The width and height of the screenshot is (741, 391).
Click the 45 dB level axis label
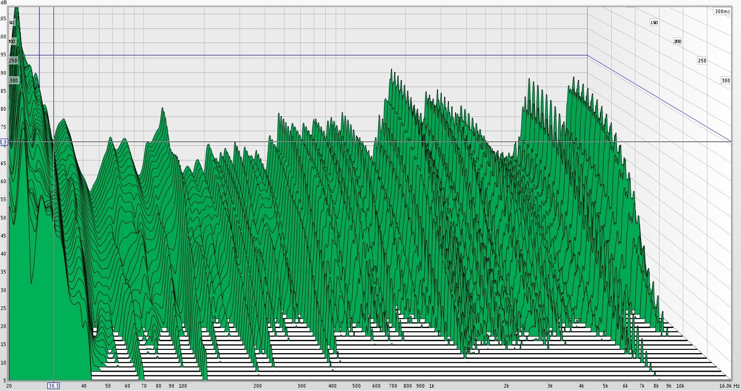[3, 236]
